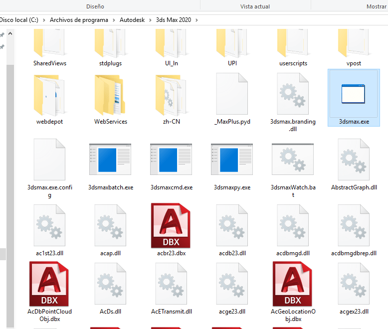This screenshot has height=329, width=388.
Task: Select the WebServices folder icon
Action: (x=110, y=96)
